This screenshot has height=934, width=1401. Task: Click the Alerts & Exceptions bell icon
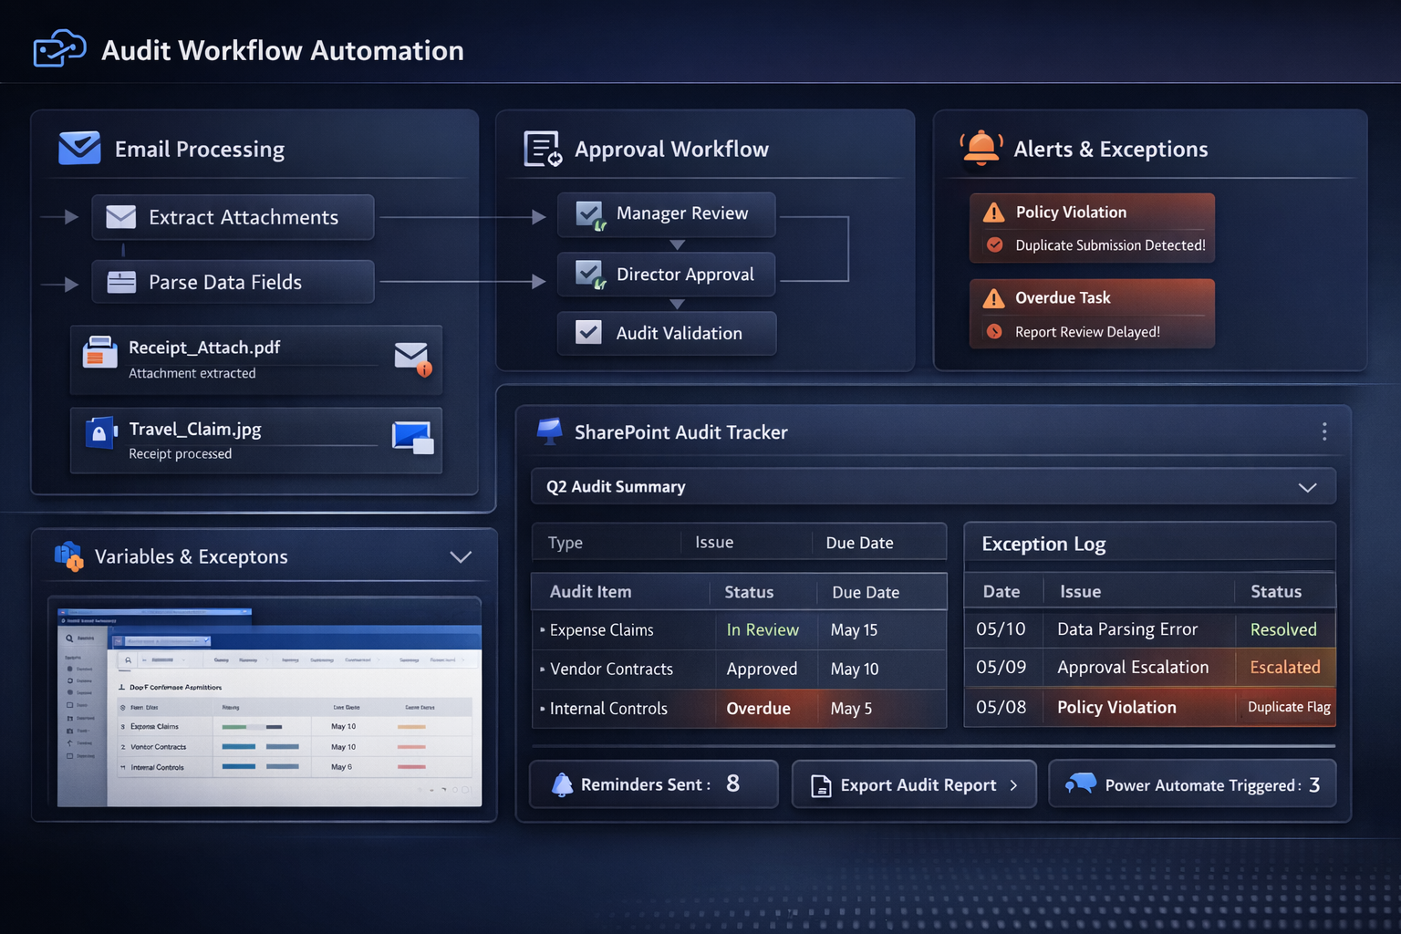click(981, 148)
